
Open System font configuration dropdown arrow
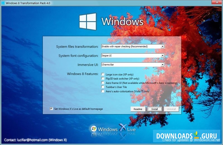click(163, 56)
